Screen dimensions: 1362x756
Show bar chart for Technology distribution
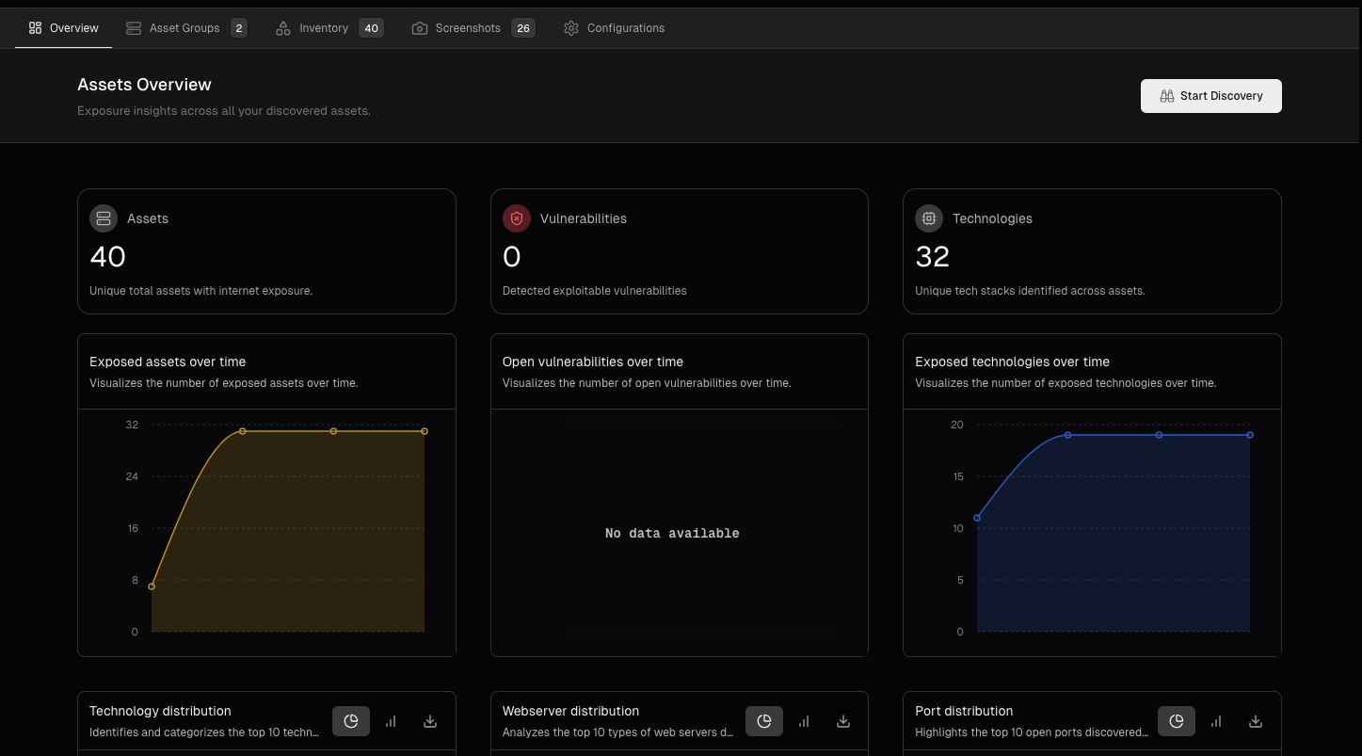(391, 721)
